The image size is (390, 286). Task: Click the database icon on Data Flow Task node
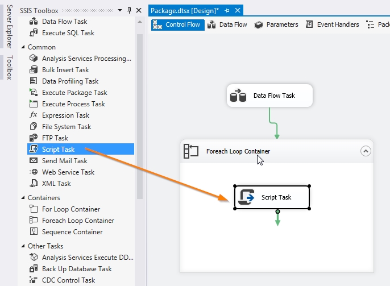(238, 96)
